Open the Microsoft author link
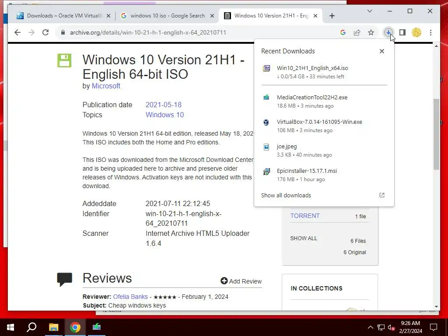Viewport: 448px width, 336px height. (x=106, y=86)
